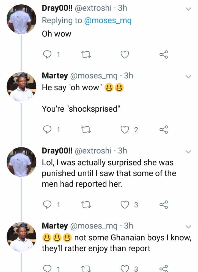Open Martey's profile name on "shocksprised" tweet
198x272 pixels.
tap(55, 76)
